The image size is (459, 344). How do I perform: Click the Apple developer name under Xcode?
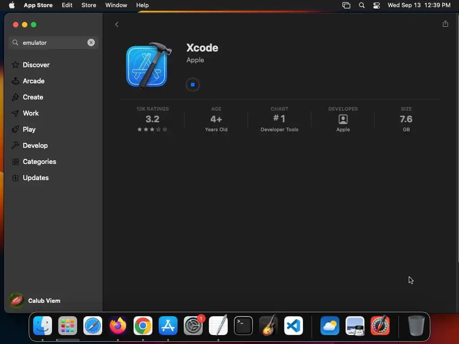(195, 60)
